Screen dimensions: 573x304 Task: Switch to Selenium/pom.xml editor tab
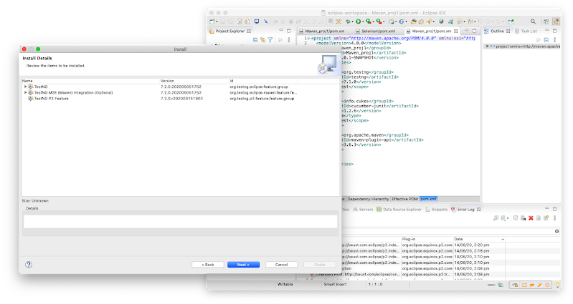(x=376, y=31)
